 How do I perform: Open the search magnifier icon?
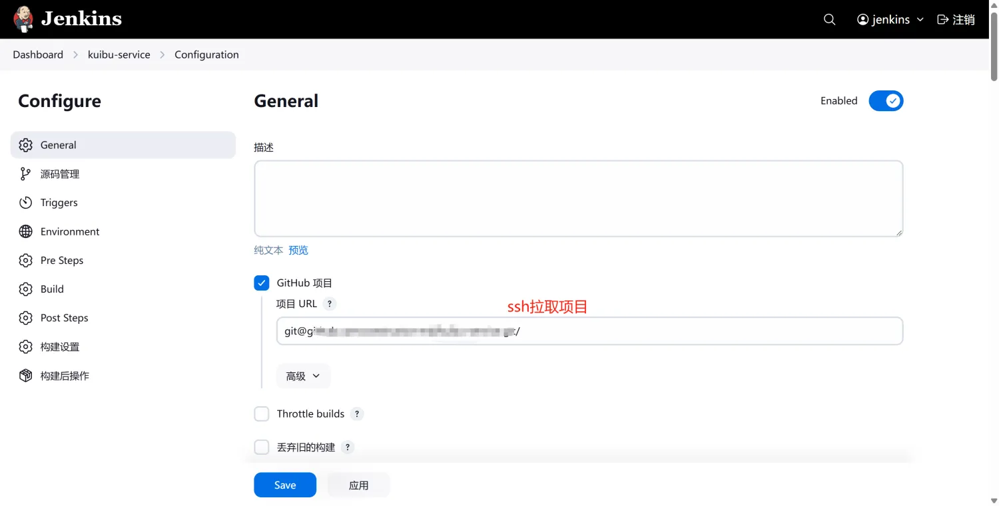[829, 19]
